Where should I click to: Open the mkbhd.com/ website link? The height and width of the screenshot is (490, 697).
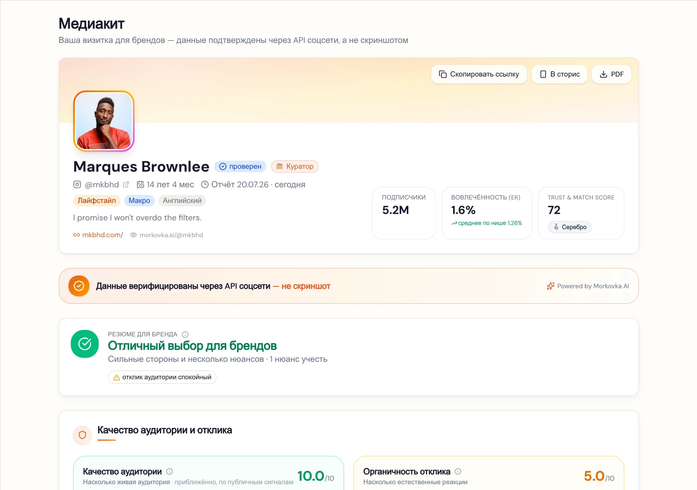103,235
